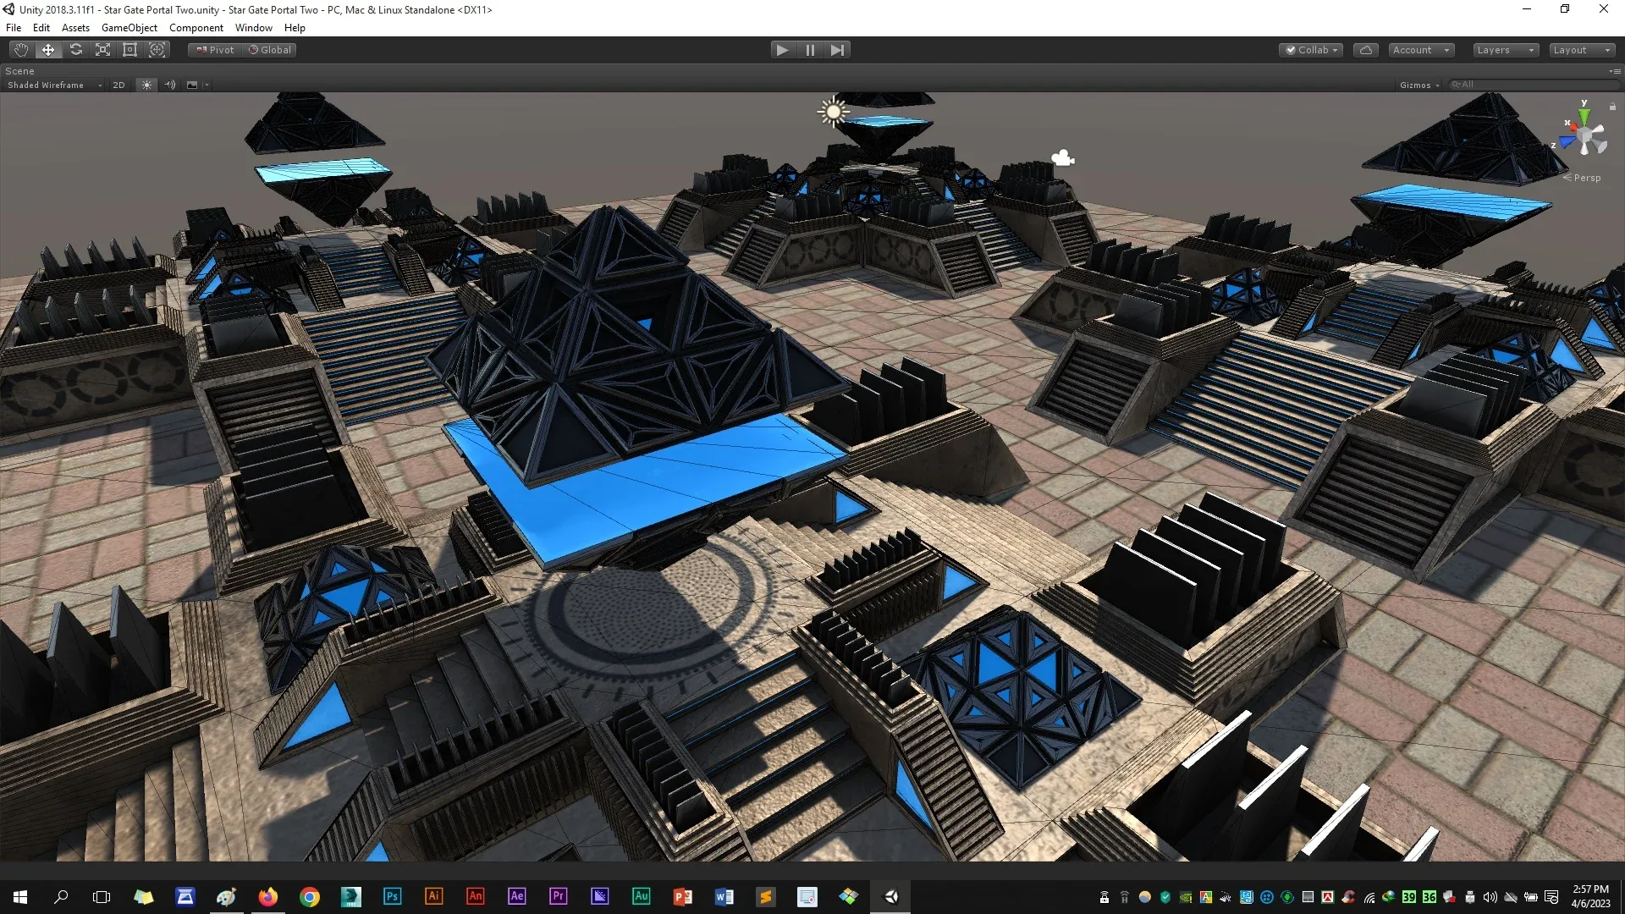Select the Rotate tool in the toolbar
Viewport: 1625px width, 914px height.
(x=75, y=50)
